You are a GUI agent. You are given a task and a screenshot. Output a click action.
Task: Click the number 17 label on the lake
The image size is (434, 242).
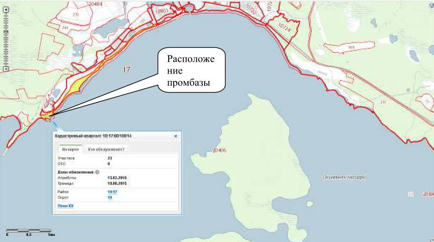coord(125,70)
